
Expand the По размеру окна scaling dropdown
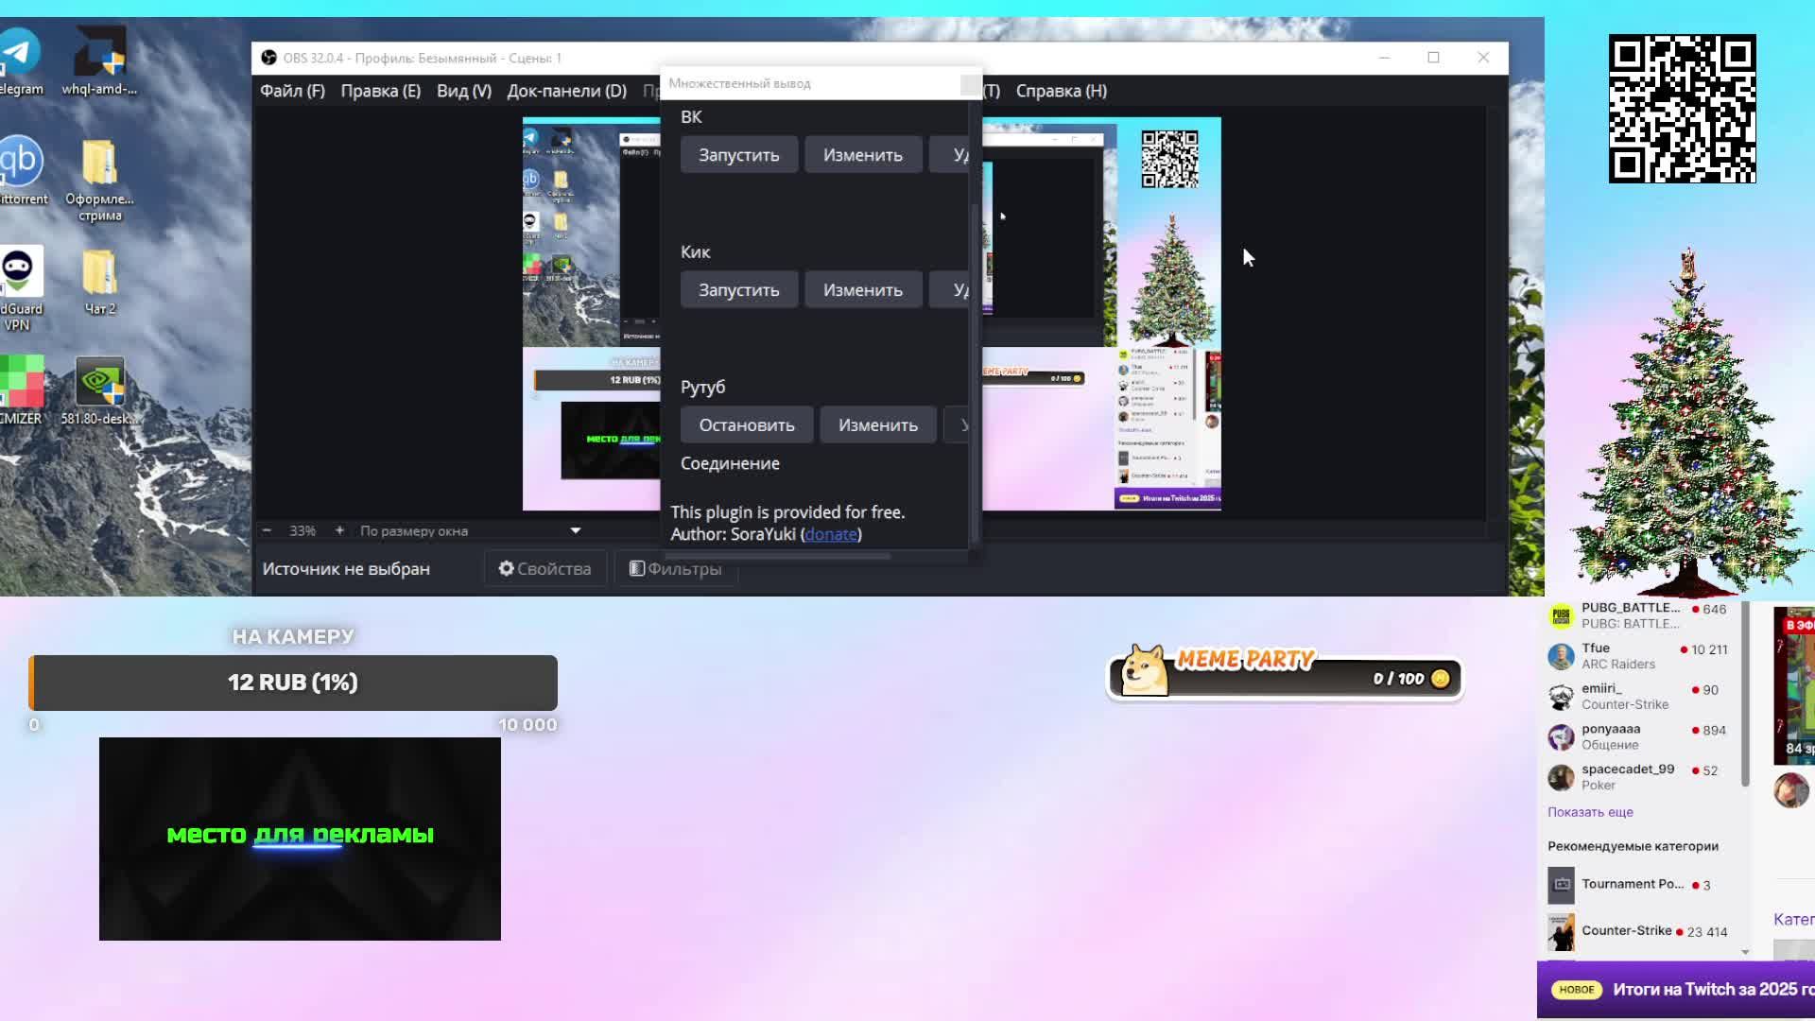click(x=575, y=531)
